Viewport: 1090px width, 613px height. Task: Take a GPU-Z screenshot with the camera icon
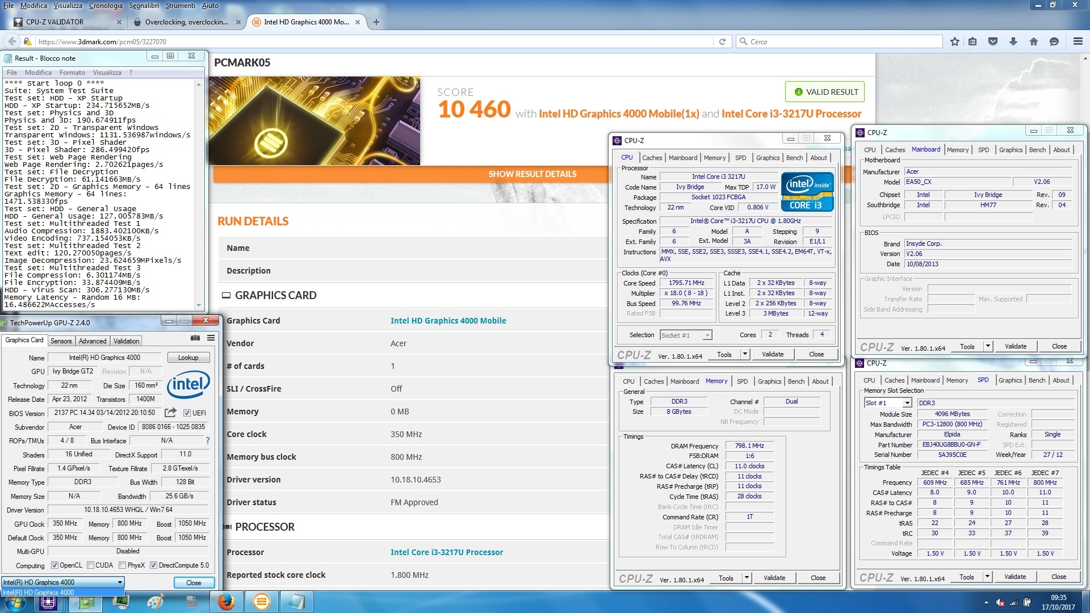(195, 338)
